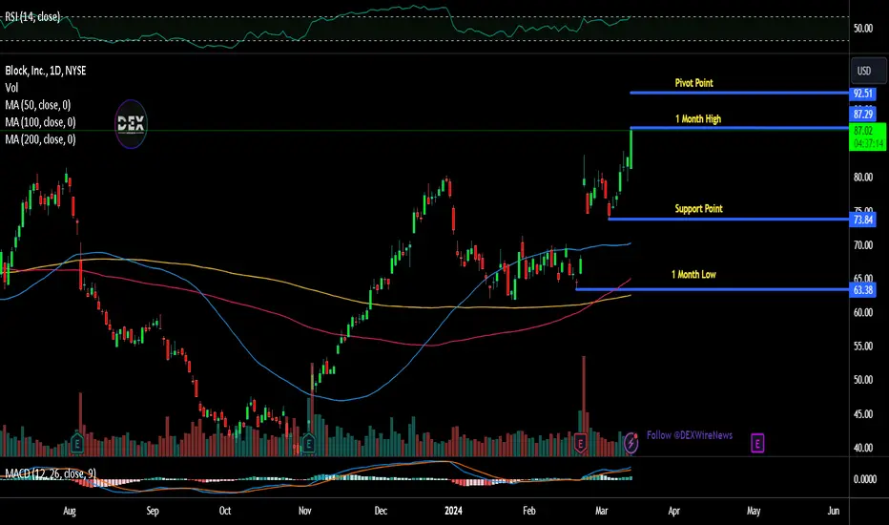889x525 pixels.
Task: Click the 45.00 price axis label
Action: [863, 413]
